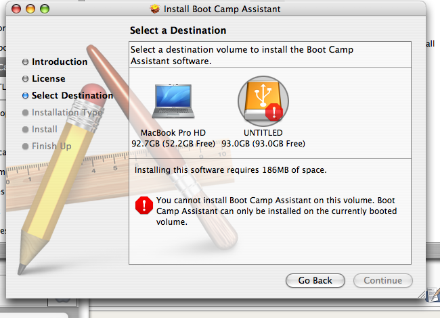Click the "You cannot install Boot Camp Assistant" message

pyautogui.click(x=276, y=211)
